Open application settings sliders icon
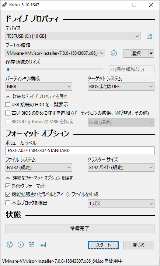The width and height of the screenshot is (160, 266). coord(32,245)
